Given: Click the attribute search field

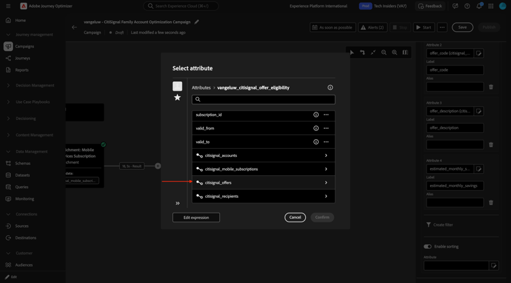Looking at the screenshot, I should 263,100.
